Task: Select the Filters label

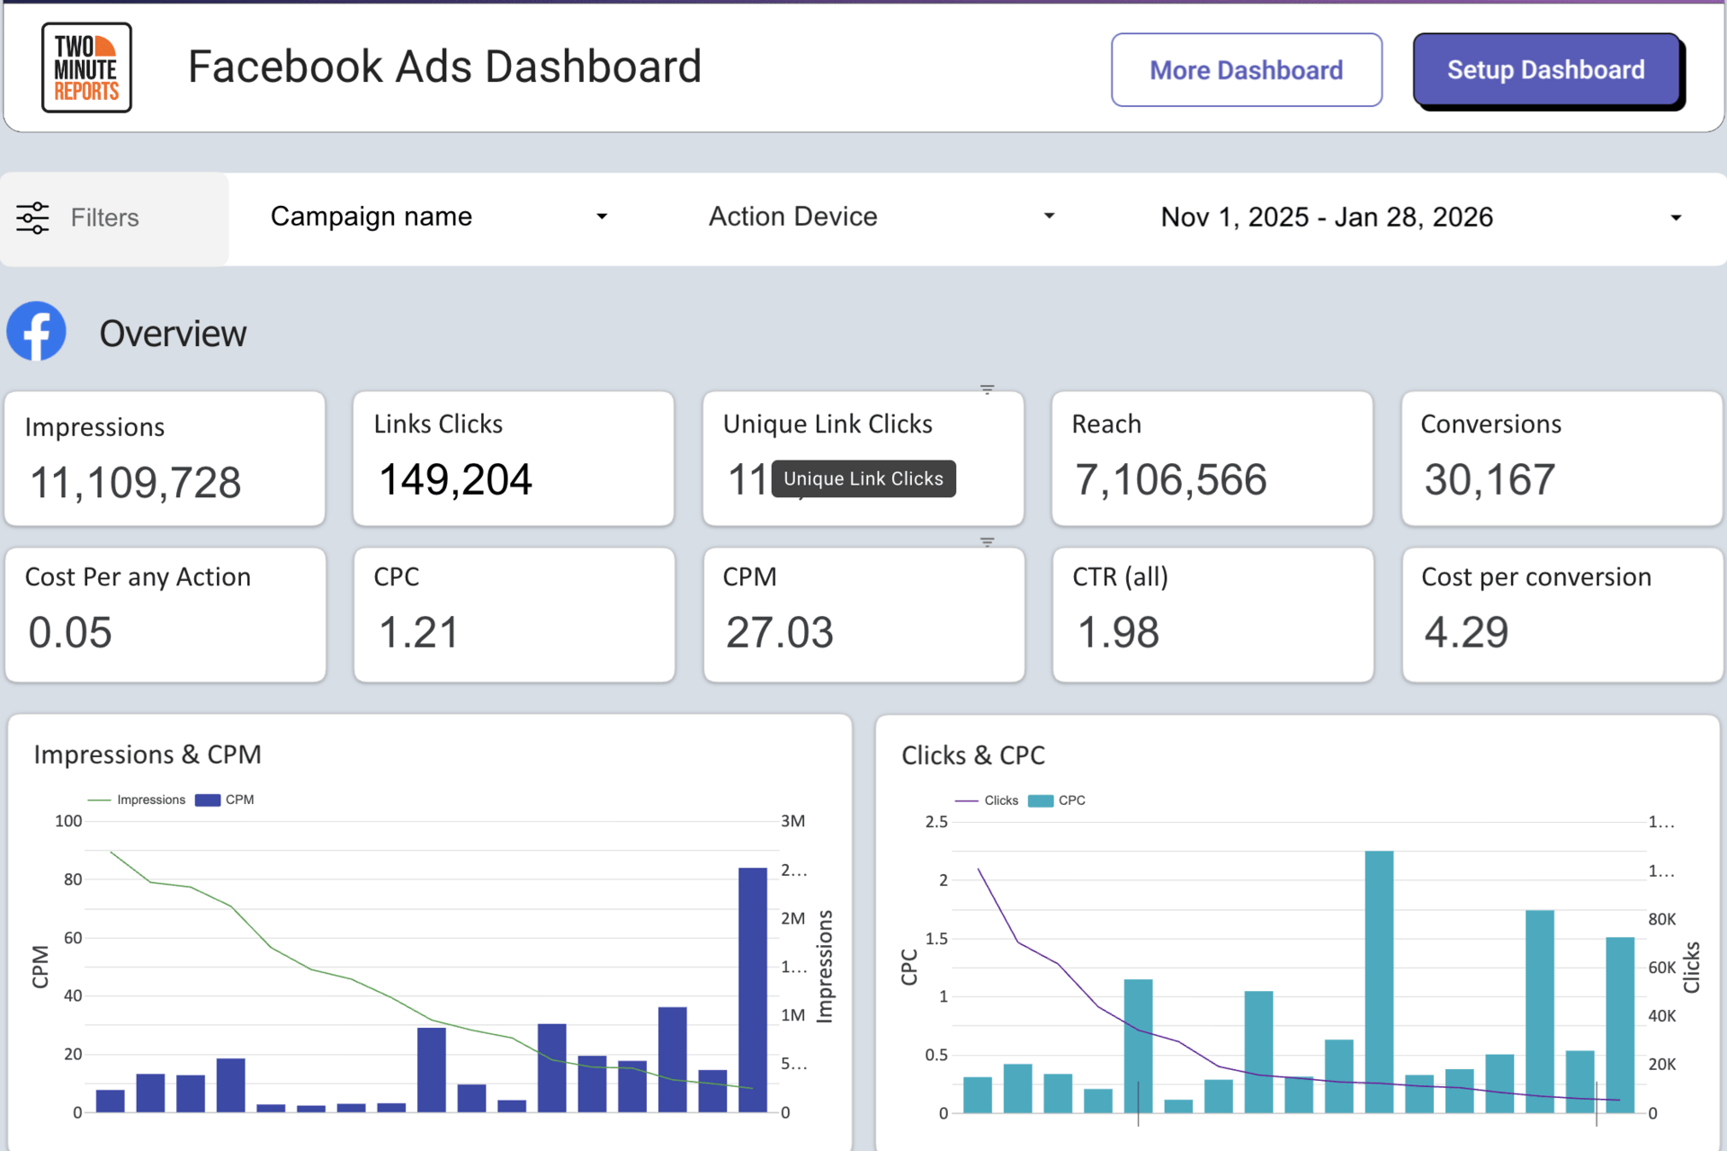Action: (x=104, y=218)
